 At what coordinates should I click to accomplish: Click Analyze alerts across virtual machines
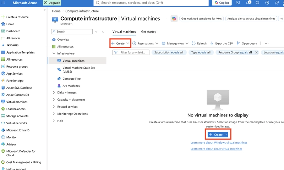pyautogui.click(x=251, y=19)
